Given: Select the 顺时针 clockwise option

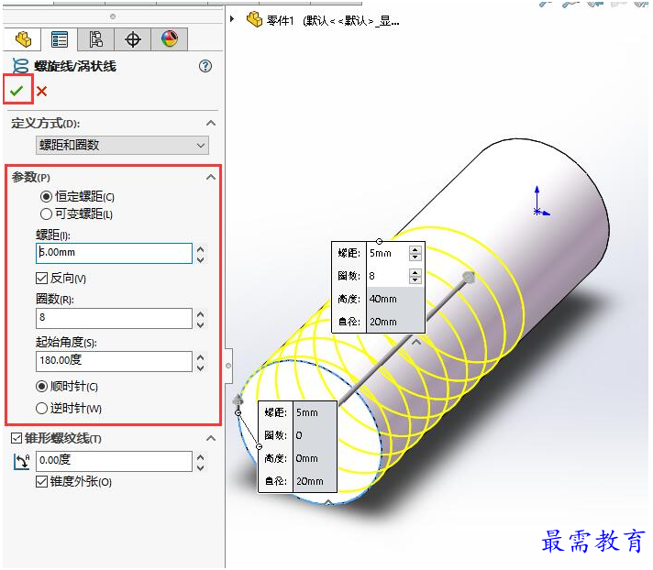Looking at the screenshot, I should pyautogui.click(x=41, y=386).
